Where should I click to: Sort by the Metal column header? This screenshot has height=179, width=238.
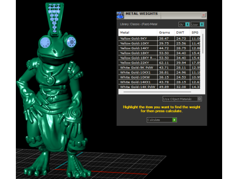pos(138,32)
